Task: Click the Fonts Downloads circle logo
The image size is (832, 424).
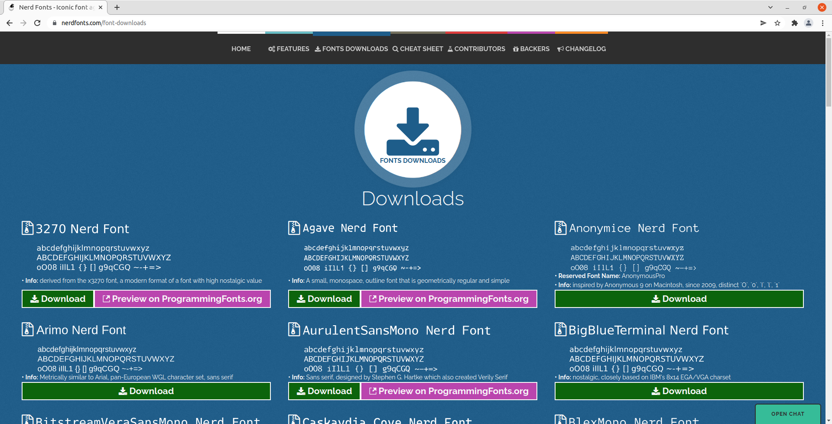Action: coord(413,129)
